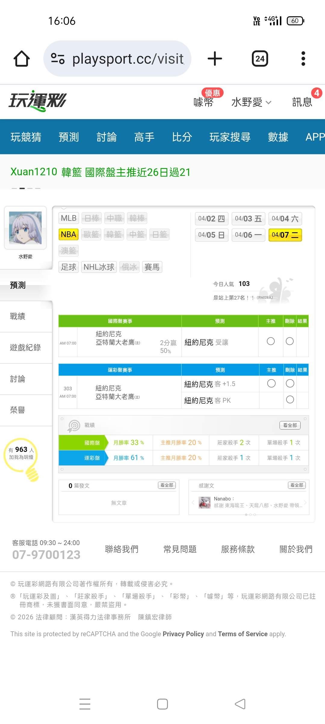Open 比分 menu item

tap(182, 137)
